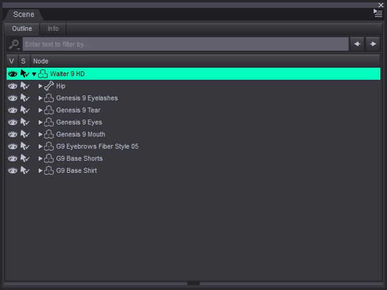Click the filter text input field
The image size is (387, 290).
(x=186, y=44)
